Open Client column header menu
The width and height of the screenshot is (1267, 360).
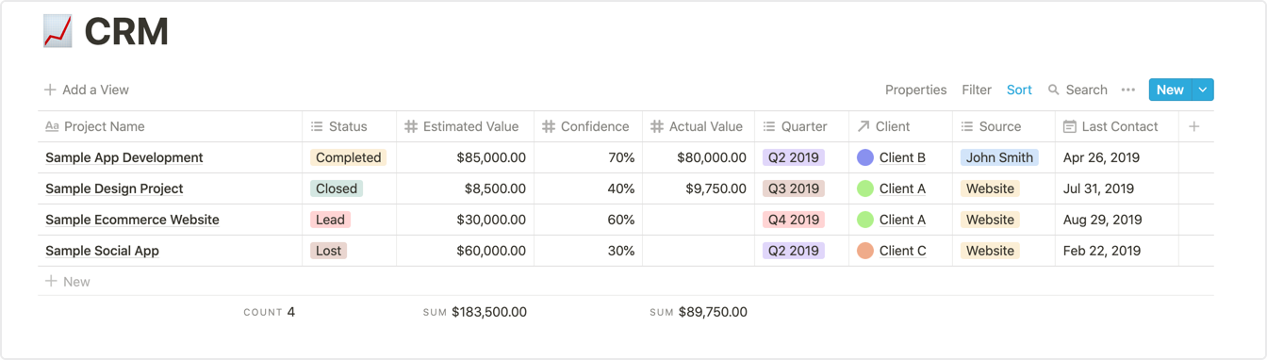pos(900,126)
